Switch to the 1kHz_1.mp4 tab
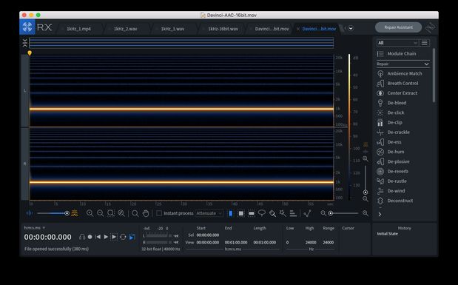458x285 pixels. click(79, 29)
